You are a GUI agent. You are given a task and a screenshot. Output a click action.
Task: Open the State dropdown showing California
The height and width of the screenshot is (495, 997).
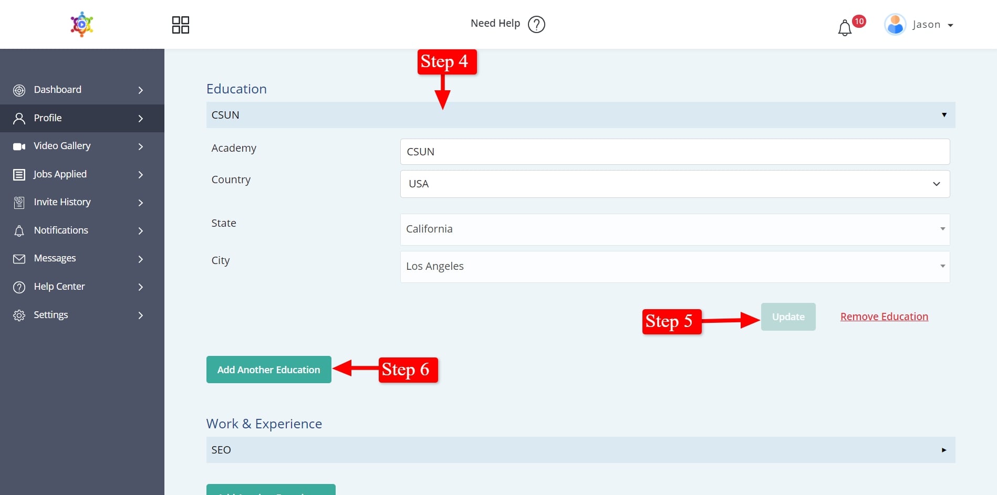point(674,229)
